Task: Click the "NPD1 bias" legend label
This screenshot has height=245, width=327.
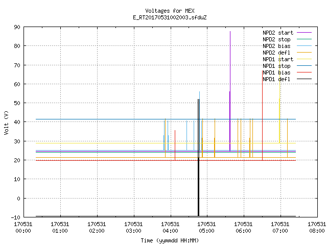Action: [276, 72]
